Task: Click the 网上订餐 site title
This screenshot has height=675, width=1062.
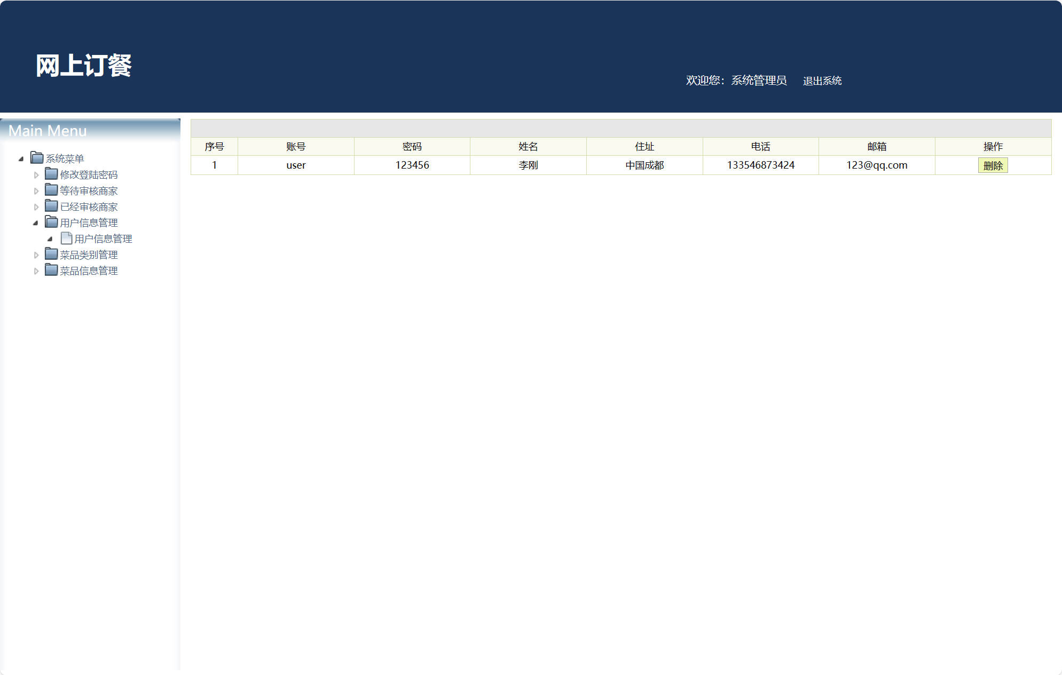Action: point(84,66)
